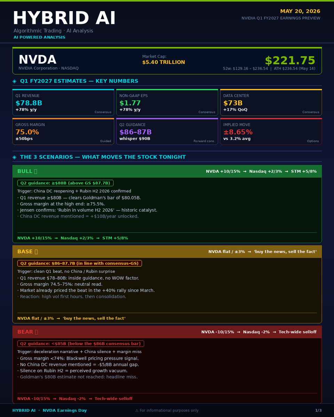Screen dimensions: 334x417
Task: Select the $73B data center value
Action: (233, 103)
